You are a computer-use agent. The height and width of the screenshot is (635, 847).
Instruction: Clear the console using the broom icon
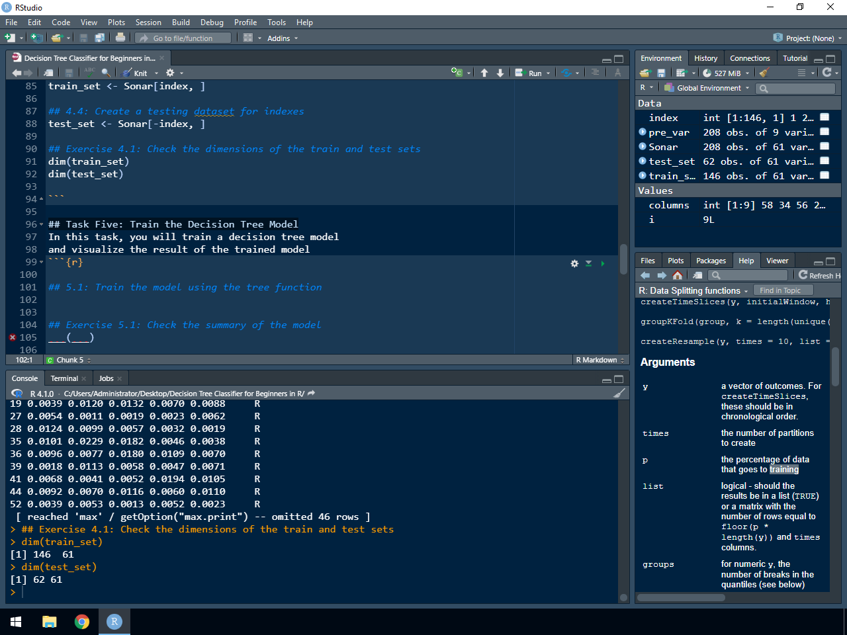[x=619, y=394]
